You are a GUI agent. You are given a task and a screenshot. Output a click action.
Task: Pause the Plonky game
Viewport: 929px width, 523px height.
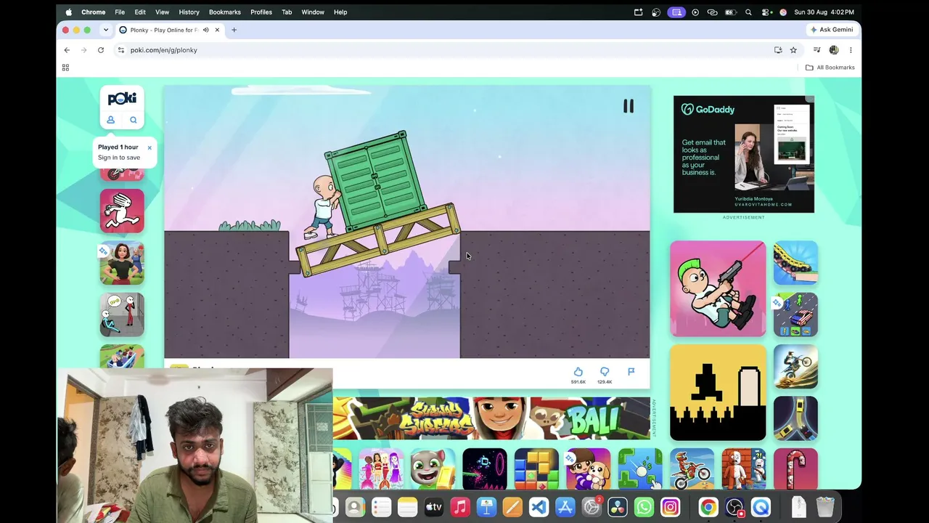tap(629, 106)
